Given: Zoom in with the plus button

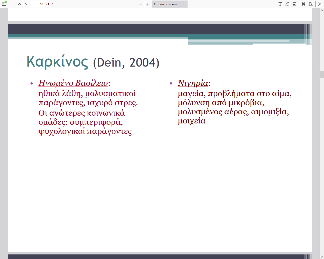Looking at the screenshot, I should coord(148,4).
